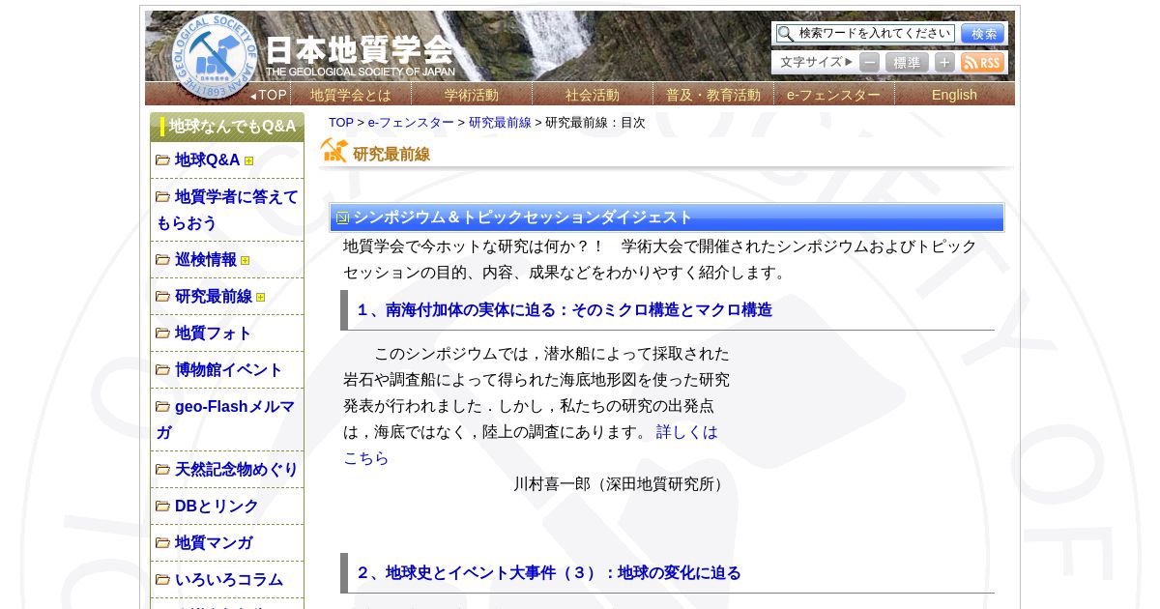Click TOP in the breadcrumb
The image size is (1160, 609).
coord(341,123)
